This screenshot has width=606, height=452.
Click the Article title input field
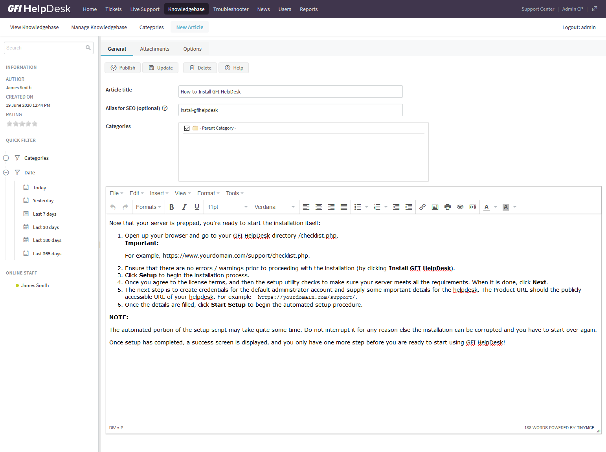click(290, 91)
